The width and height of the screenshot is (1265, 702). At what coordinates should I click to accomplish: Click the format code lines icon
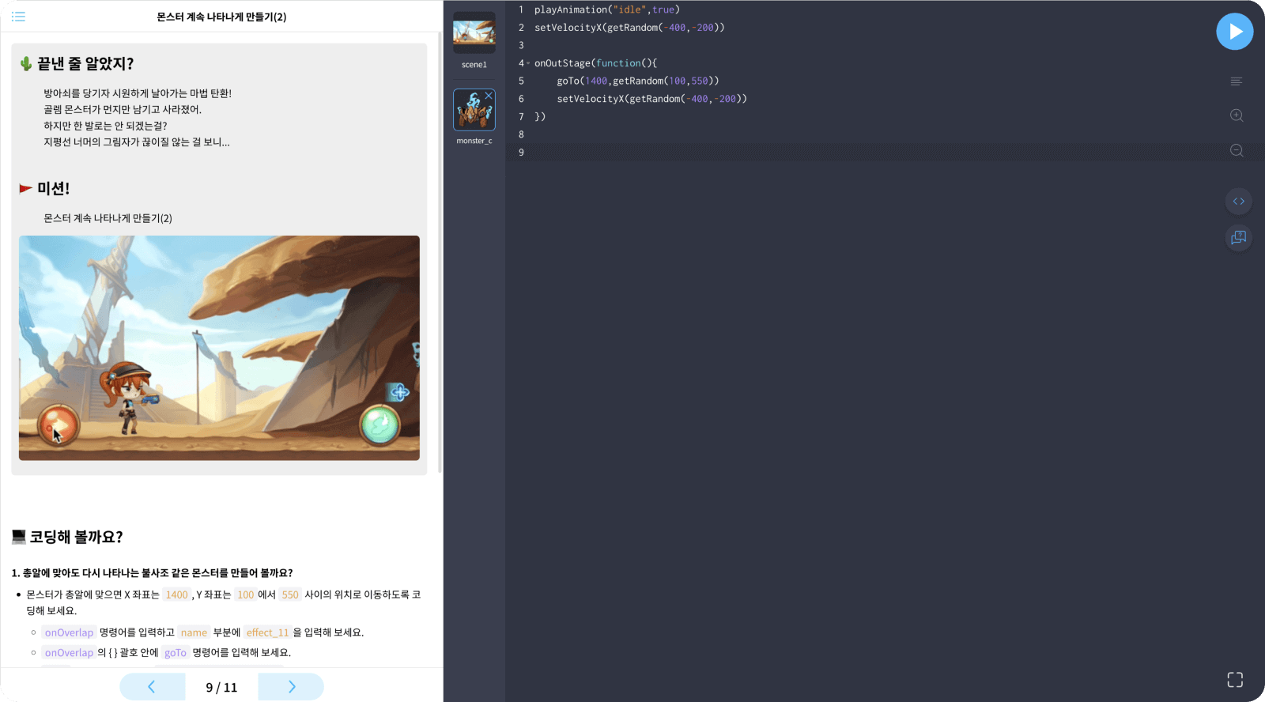point(1237,81)
